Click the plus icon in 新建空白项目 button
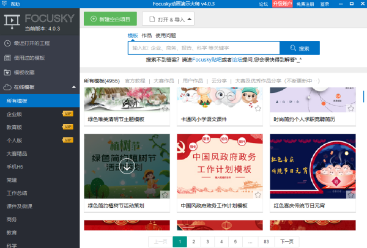 94,19
